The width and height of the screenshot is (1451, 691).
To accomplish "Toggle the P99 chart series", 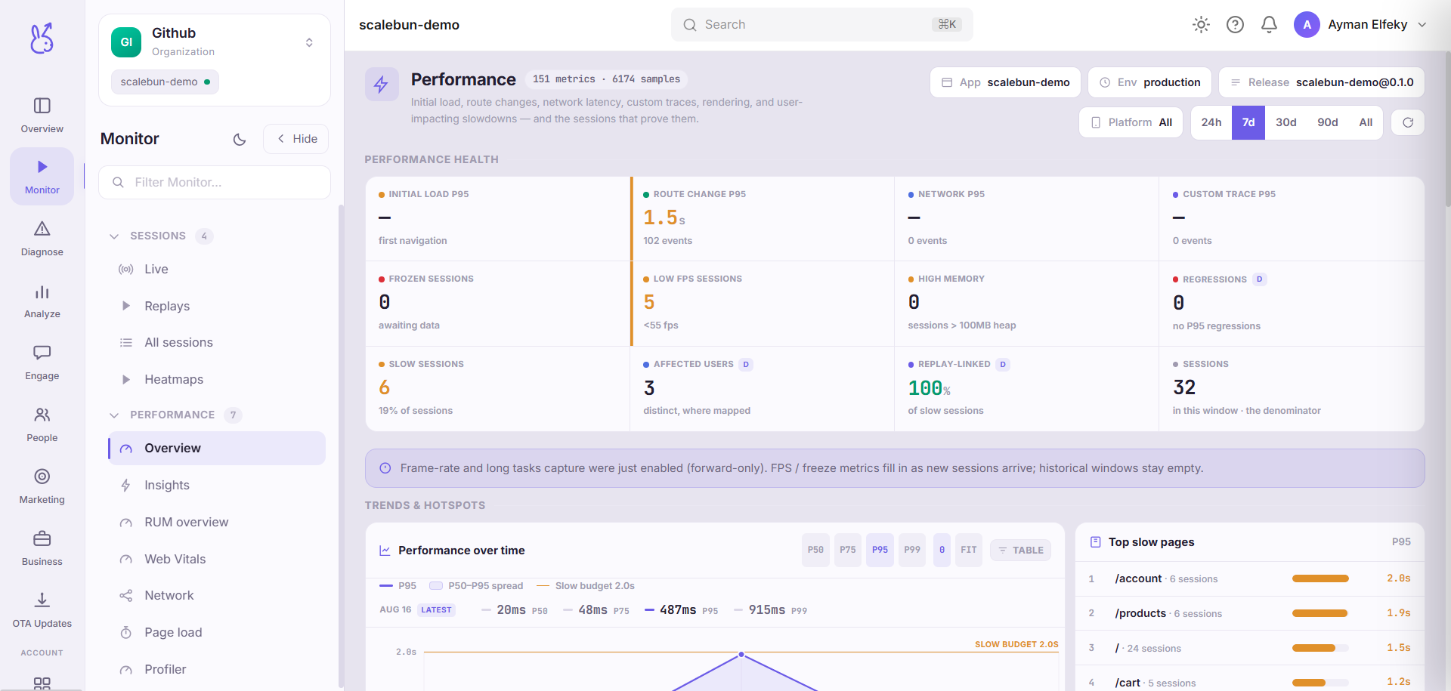I will 912,550.
